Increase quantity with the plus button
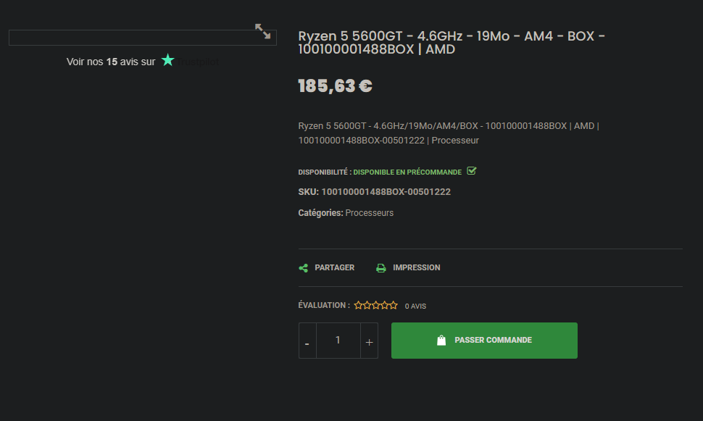703x421 pixels. (x=369, y=341)
